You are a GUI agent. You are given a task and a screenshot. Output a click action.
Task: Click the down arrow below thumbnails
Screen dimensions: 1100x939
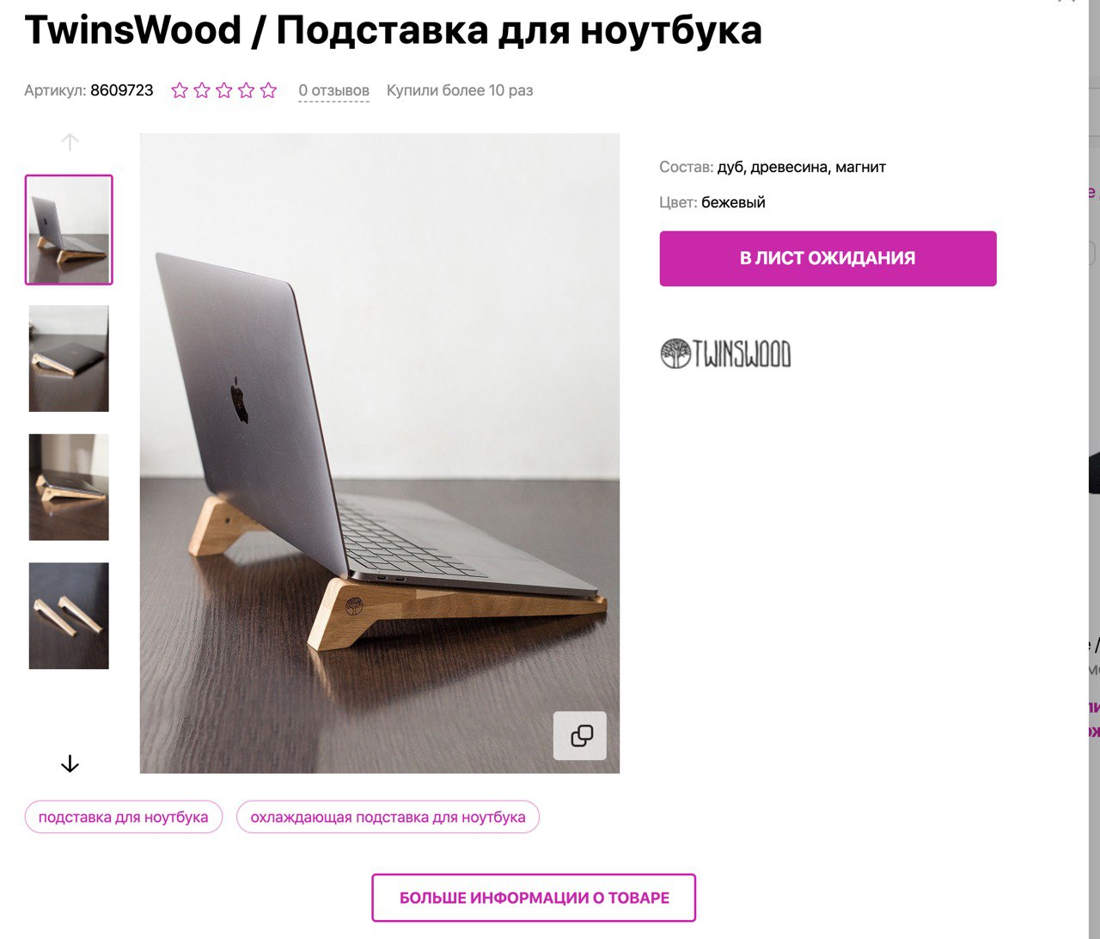click(x=70, y=764)
